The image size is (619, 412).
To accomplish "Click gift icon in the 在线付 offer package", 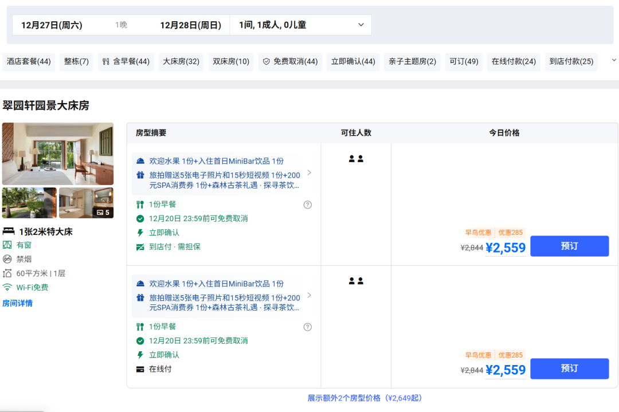I will [140, 298].
